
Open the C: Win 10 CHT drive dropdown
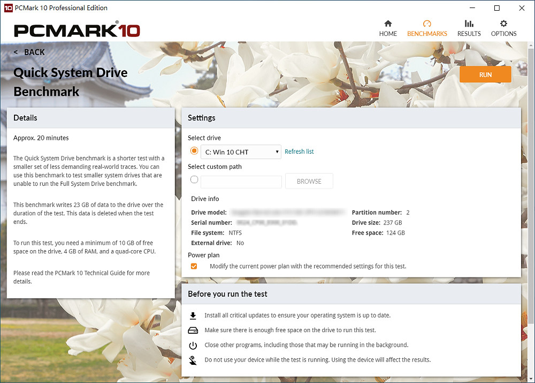pos(241,152)
